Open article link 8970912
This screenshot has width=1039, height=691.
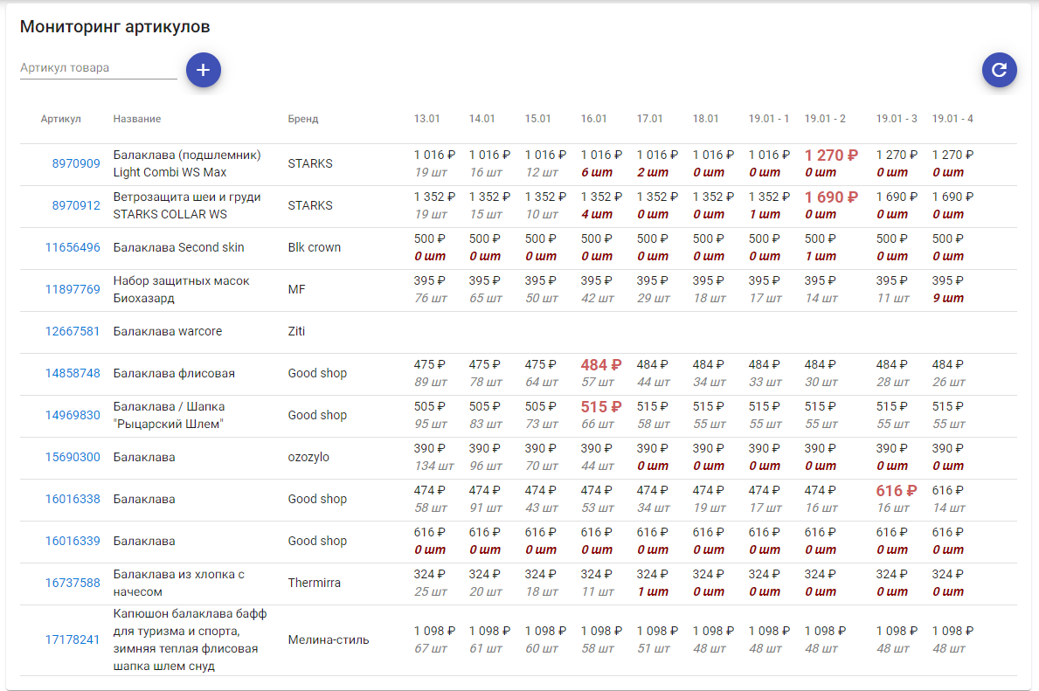76,205
